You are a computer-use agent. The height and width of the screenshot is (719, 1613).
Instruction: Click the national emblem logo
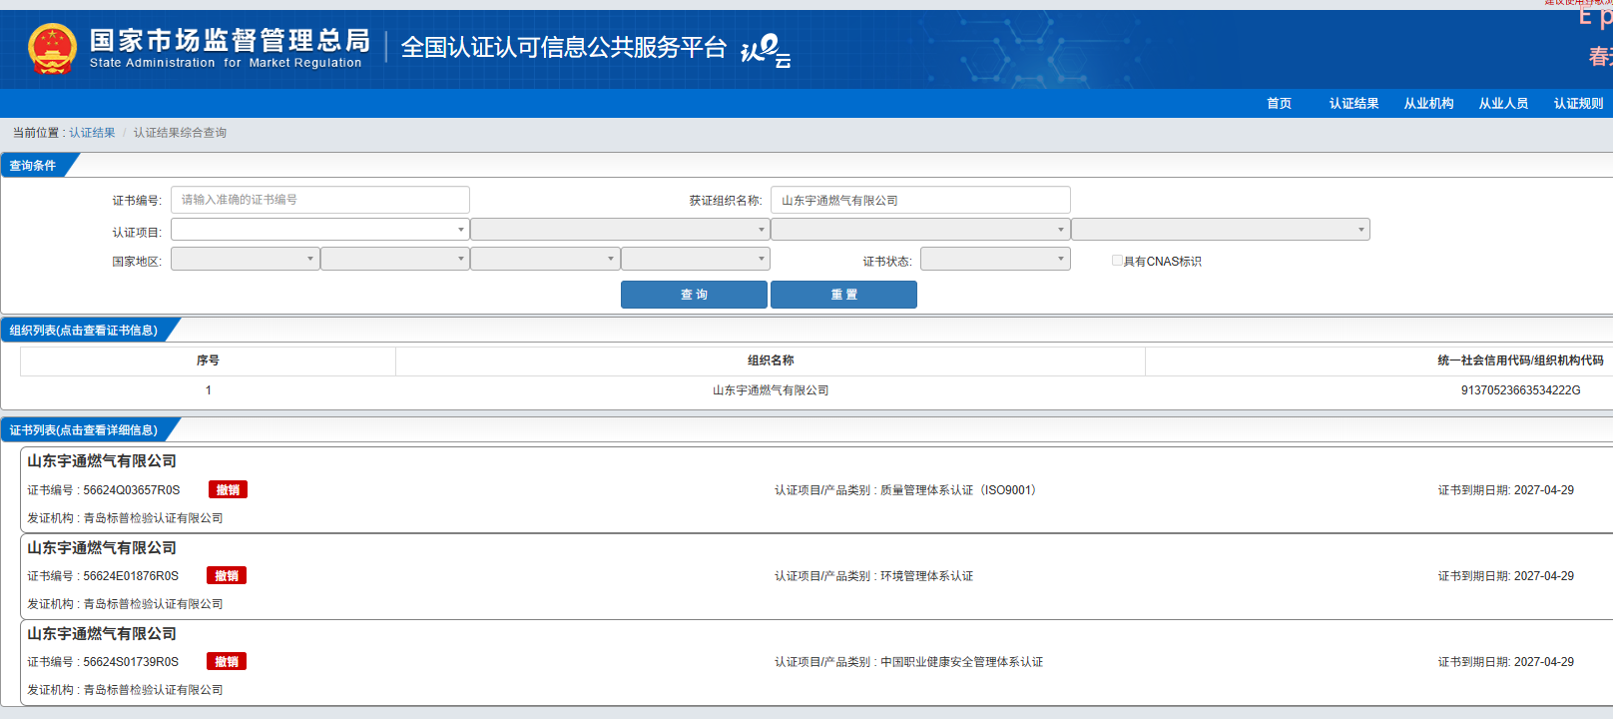coord(52,49)
